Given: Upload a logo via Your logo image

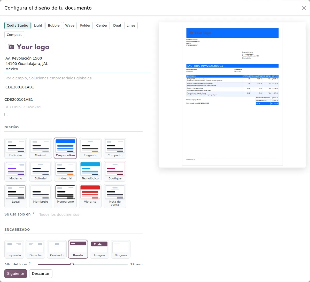Looking at the screenshot, I should [x=29, y=47].
